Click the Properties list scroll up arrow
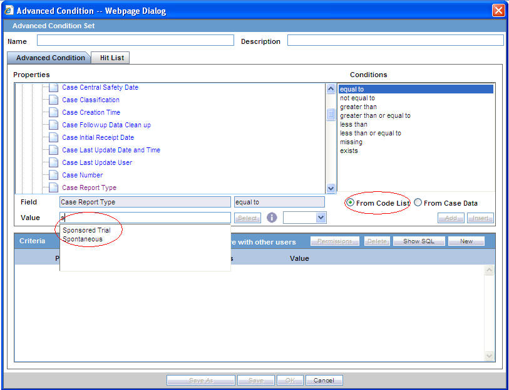 coord(331,89)
